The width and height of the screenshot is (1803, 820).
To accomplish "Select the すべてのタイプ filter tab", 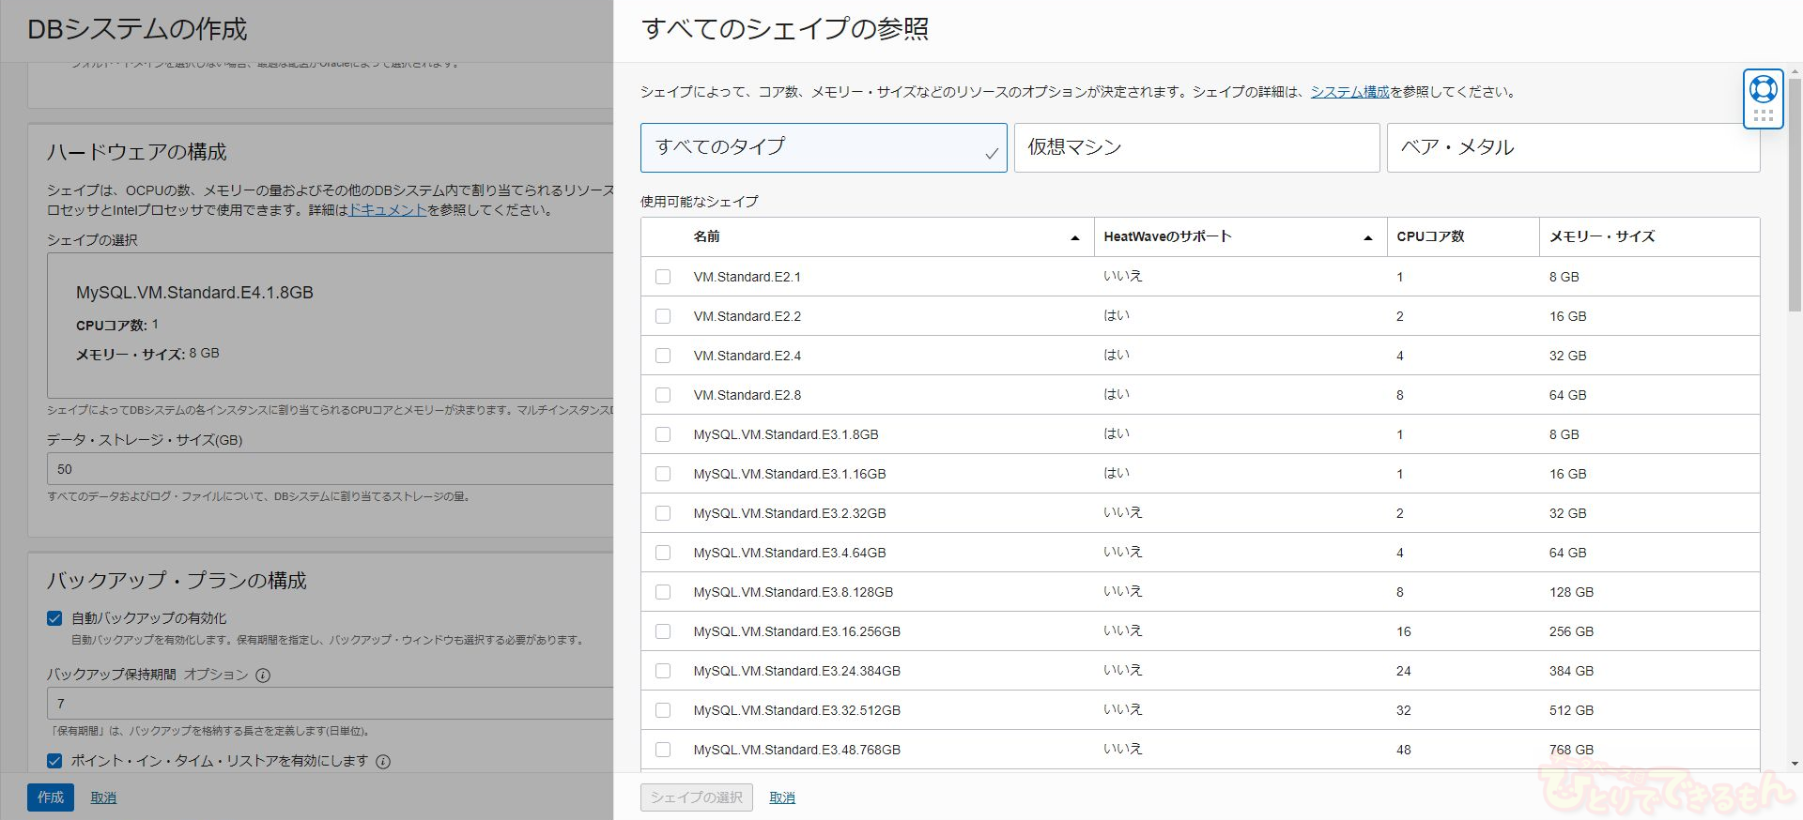I will [823, 147].
